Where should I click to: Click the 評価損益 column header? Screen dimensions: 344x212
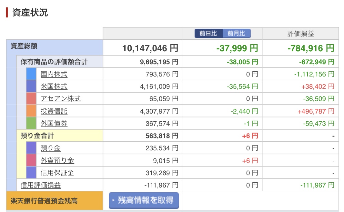(301, 34)
